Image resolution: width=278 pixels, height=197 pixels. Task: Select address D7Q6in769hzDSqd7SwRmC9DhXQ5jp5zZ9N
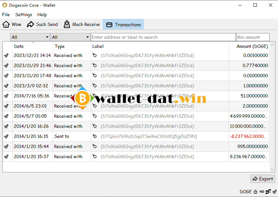pos(149,136)
